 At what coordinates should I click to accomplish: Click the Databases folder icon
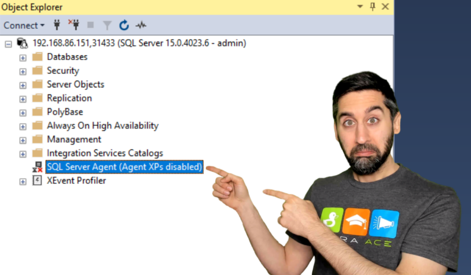tap(38, 57)
